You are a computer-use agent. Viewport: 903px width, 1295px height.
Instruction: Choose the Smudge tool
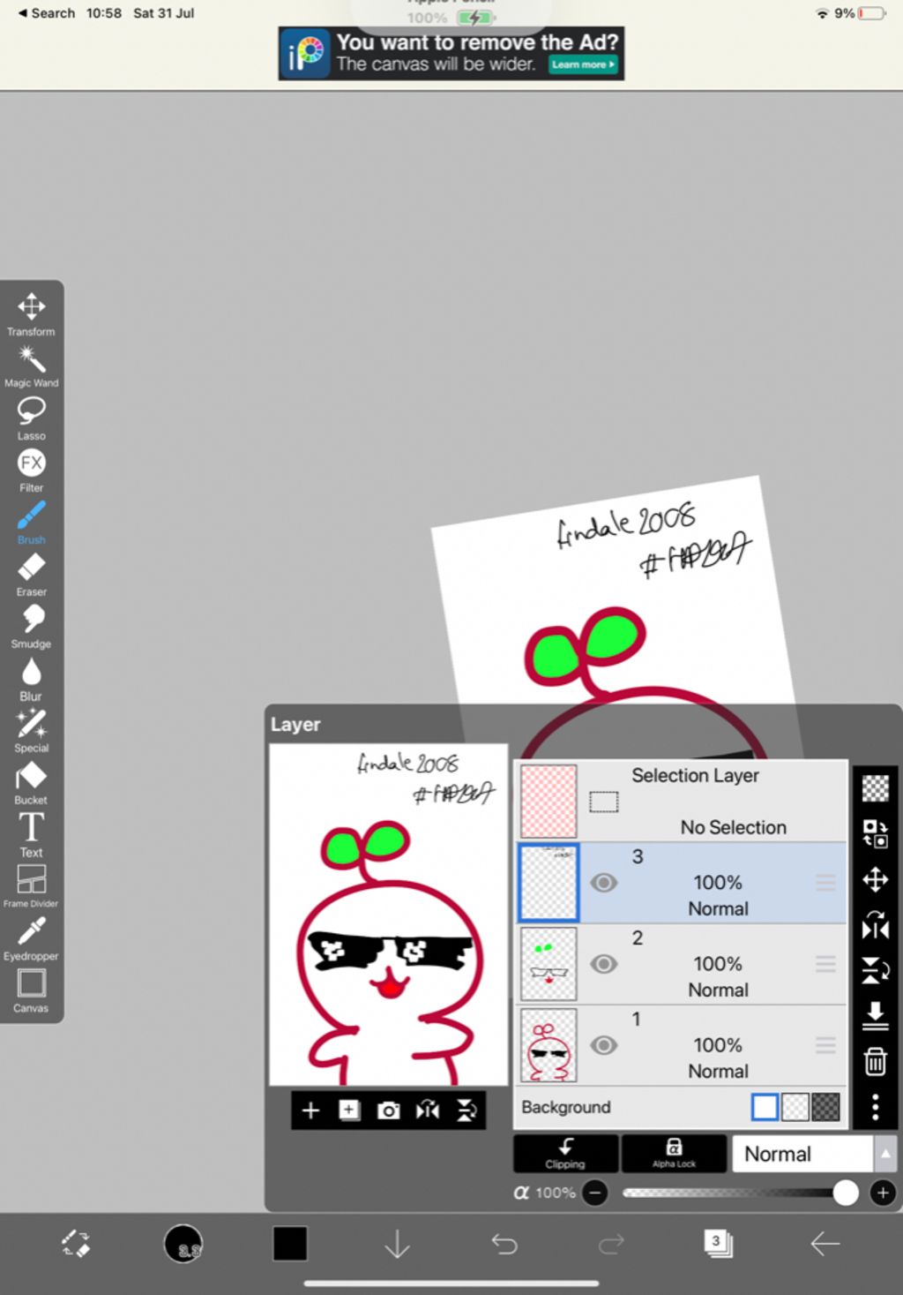[x=31, y=625]
